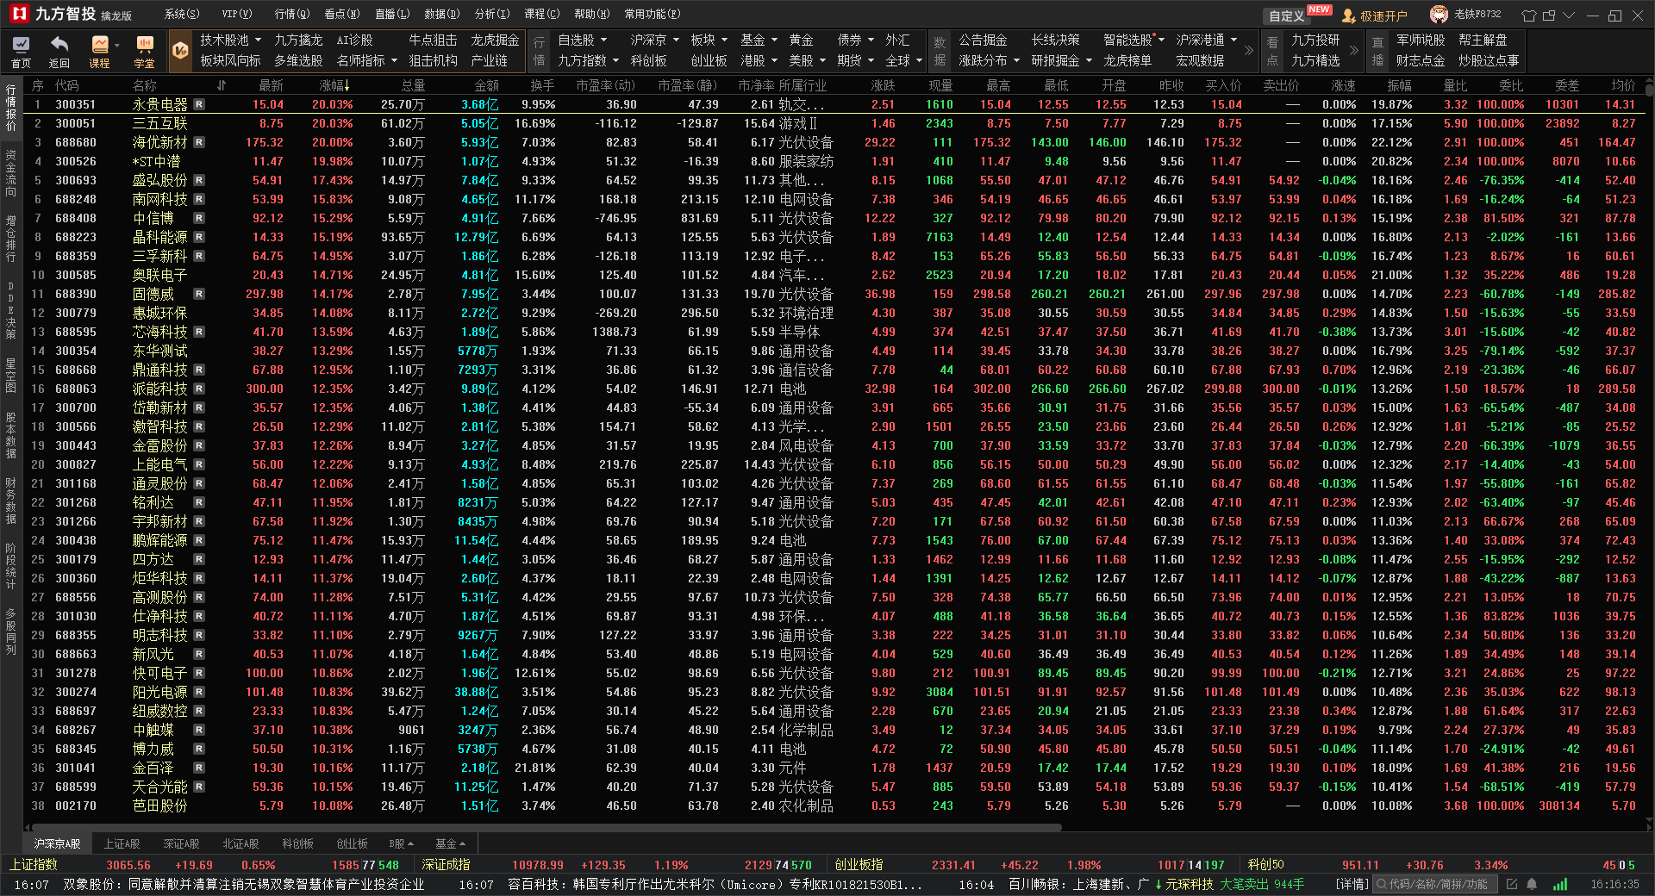Click the 九方智投 app logo
This screenshot has width=1655, height=896.
point(18,14)
